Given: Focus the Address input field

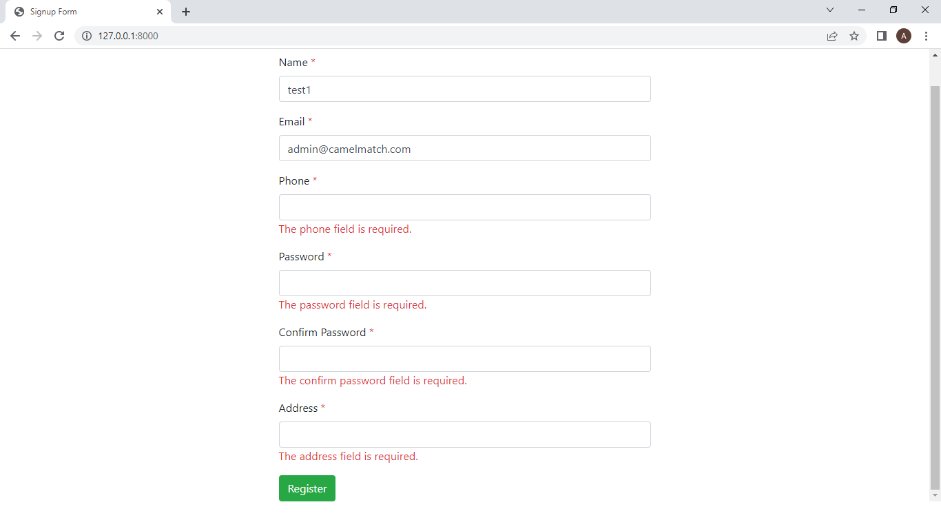Looking at the screenshot, I should (465, 435).
